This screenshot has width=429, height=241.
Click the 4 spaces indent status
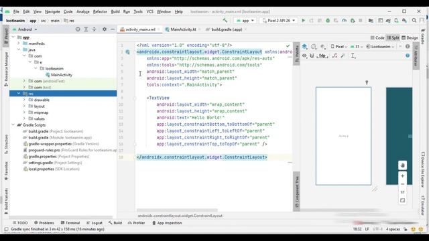(393, 229)
